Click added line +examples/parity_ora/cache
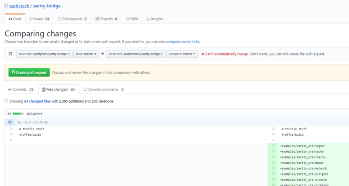Viewport: 349px width, 186px height. pyautogui.click(x=301, y=152)
